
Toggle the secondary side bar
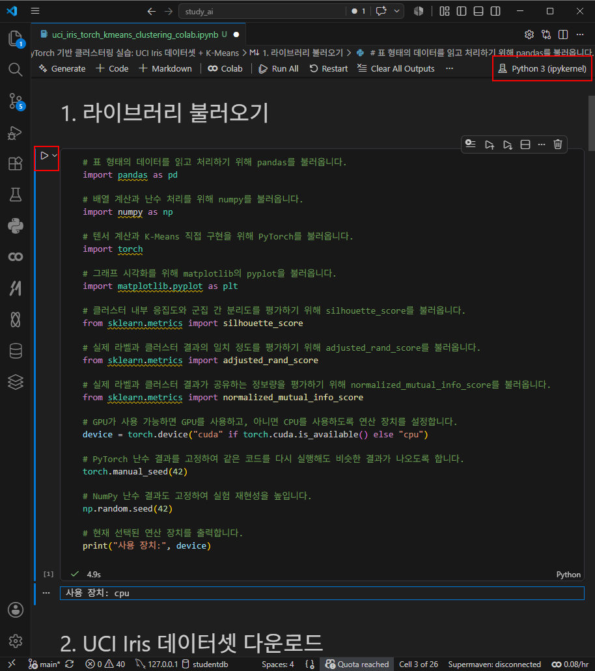495,11
